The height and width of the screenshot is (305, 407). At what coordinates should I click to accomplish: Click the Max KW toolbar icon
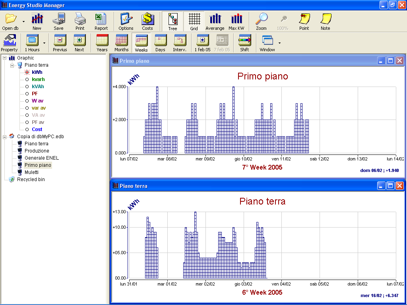pos(236,19)
